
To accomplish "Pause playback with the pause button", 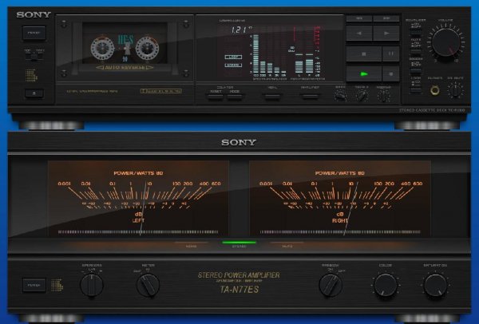I will tap(390, 53).
